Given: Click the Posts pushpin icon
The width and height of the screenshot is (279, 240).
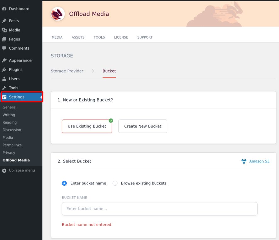Looking at the screenshot, I should (x=4, y=21).
